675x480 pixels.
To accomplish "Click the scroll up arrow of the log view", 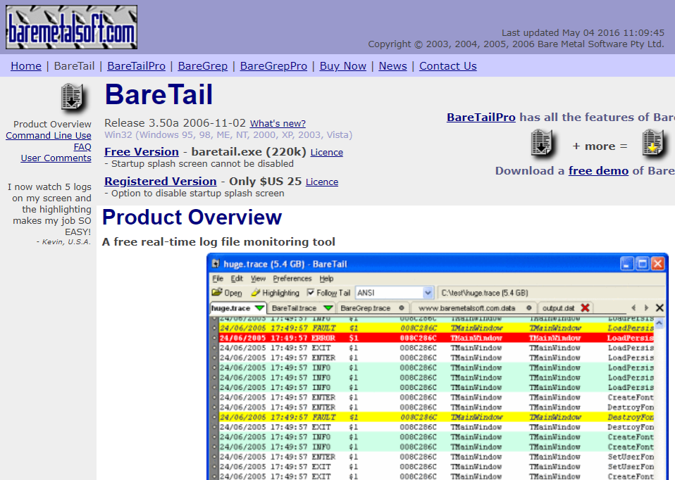I will [659, 322].
